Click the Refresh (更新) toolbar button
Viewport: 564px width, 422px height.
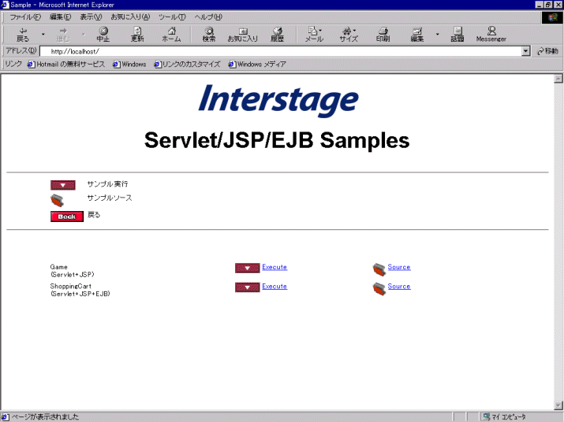click(x=137, y=35)
